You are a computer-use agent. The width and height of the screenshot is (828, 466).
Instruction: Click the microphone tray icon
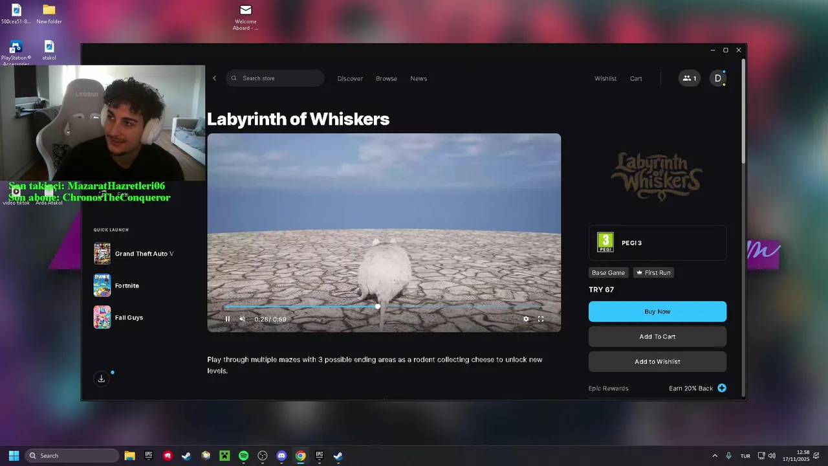pyautogui.click(x=729, y=456)
